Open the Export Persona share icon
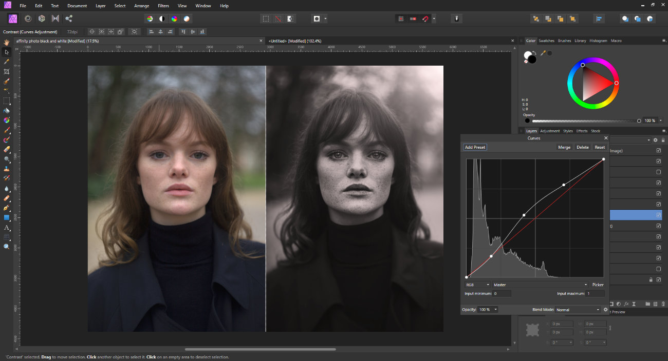The height and width of the screenshot is (361, 668). pyautogui.click(x=69, y=18)
